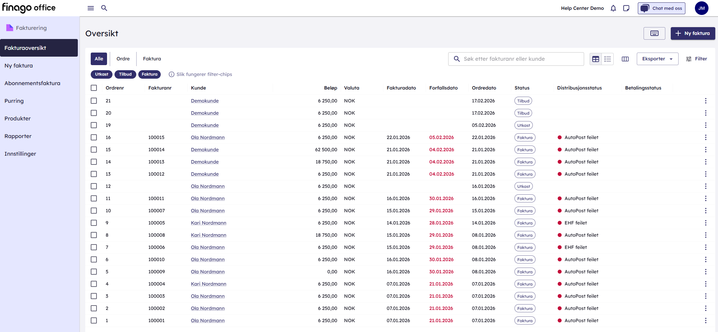
Task: Open the Filter panel
Action: [x=696, y=59]
